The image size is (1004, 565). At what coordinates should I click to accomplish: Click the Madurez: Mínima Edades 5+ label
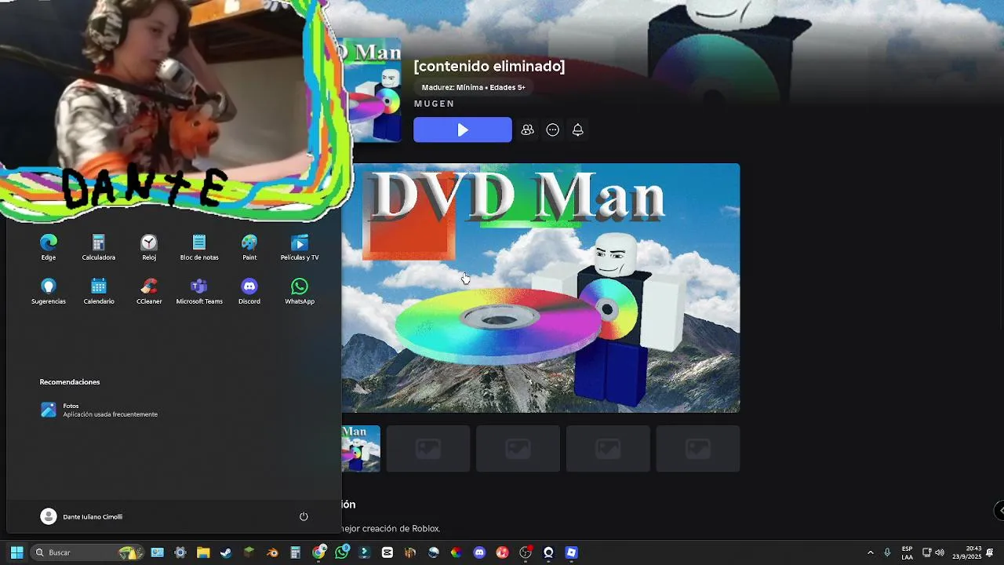pyautogui.click(x=473, y=87)
